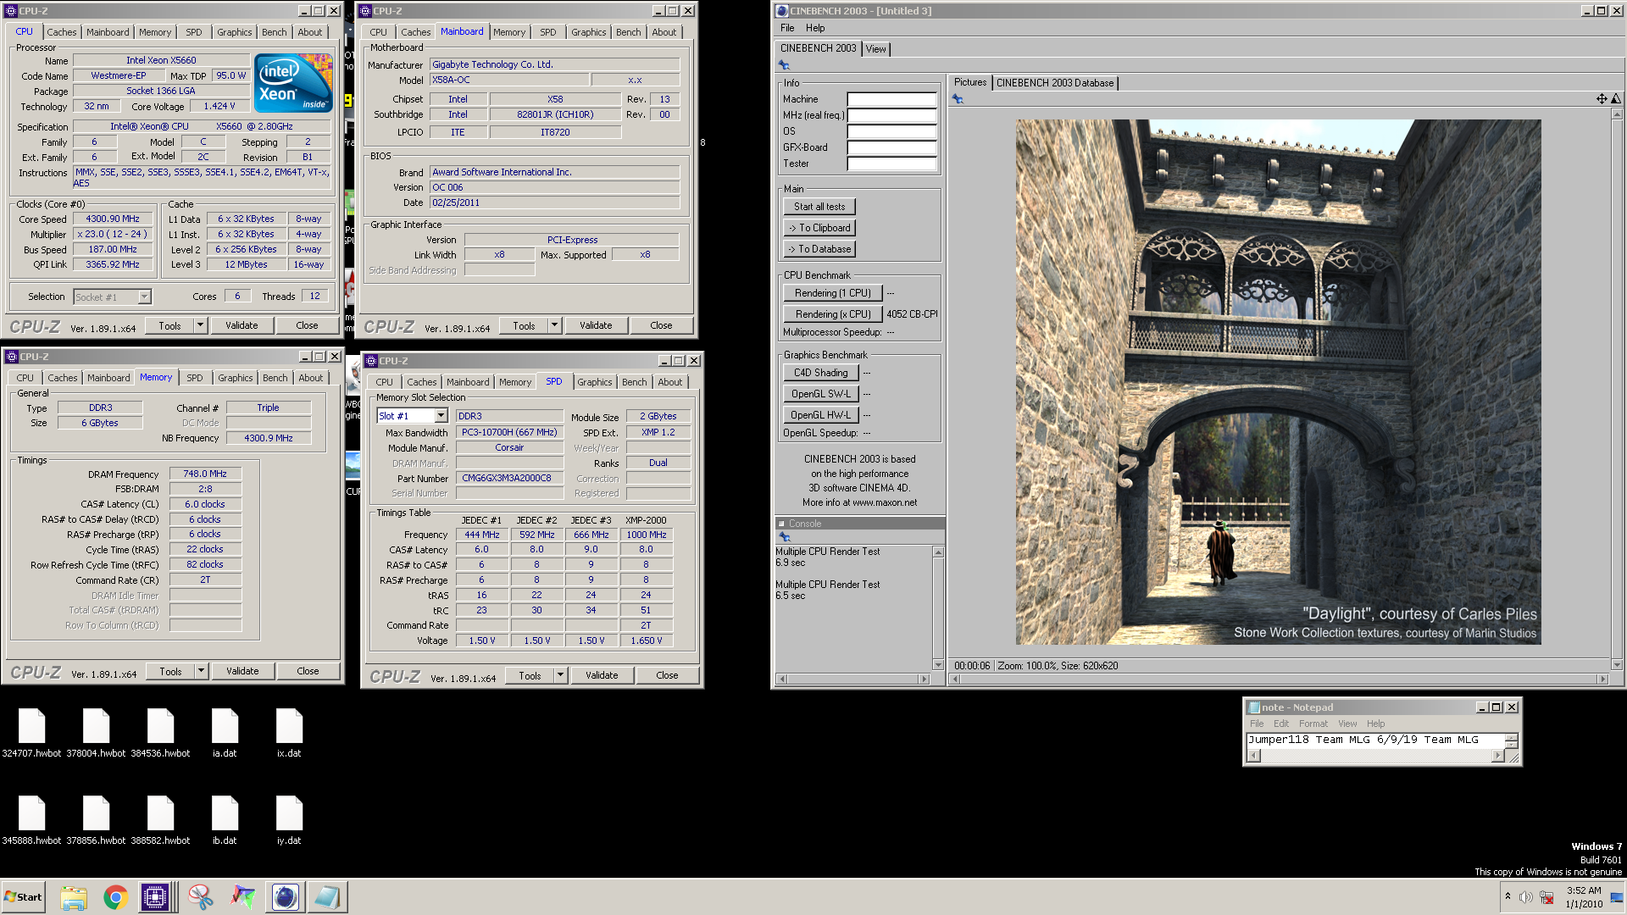Select the iy.dat desktop file
1627x915 pixels.
289,820
